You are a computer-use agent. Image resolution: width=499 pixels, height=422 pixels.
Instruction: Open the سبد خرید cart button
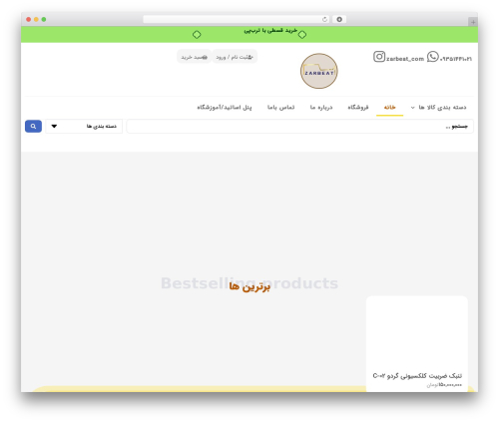point(194,57)
